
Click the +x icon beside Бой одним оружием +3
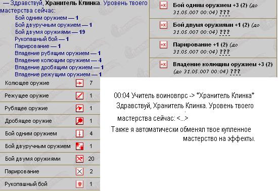(163, 6)
